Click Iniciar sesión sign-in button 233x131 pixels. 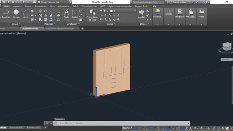179,2
